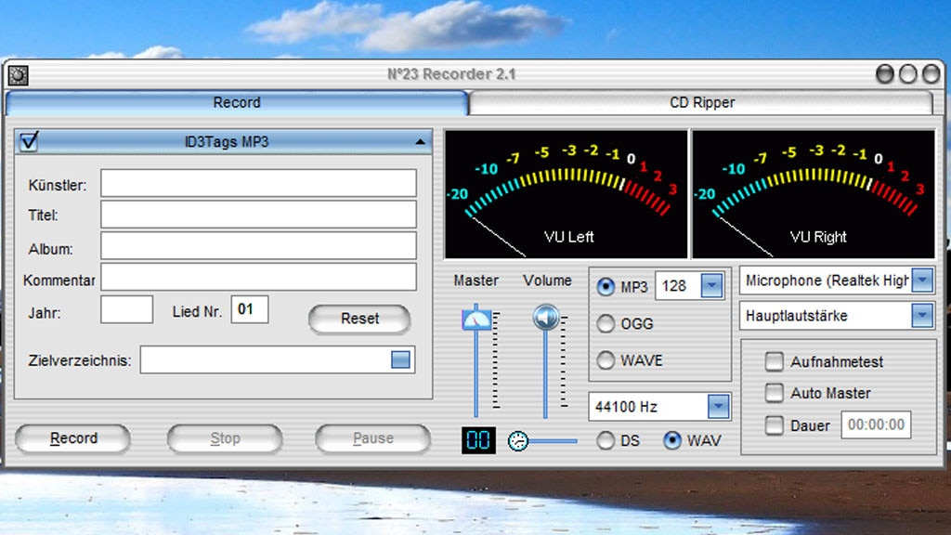The height and width of the screenshot is (535, 951).
Task: Click the VU Right meter
Action: (814, 194)
